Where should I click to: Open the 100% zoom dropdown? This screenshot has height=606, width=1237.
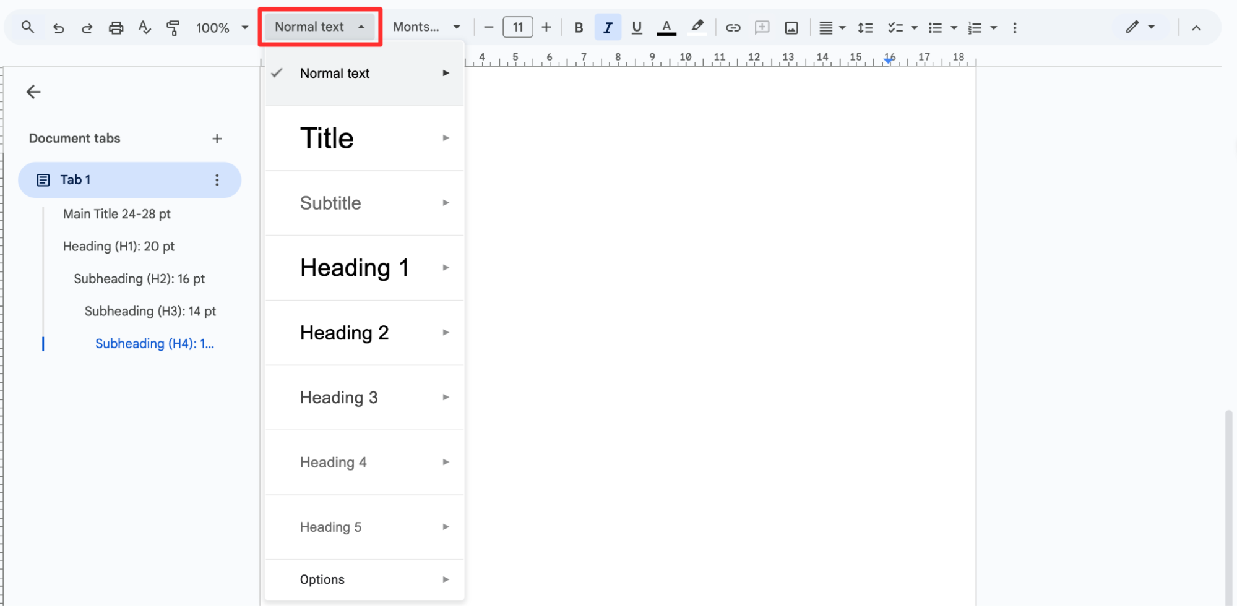pyautogui.click(x=222, y=28)
